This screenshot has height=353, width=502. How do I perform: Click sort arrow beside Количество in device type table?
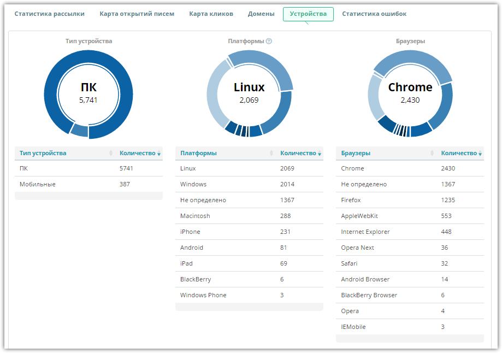coord(159,154)
